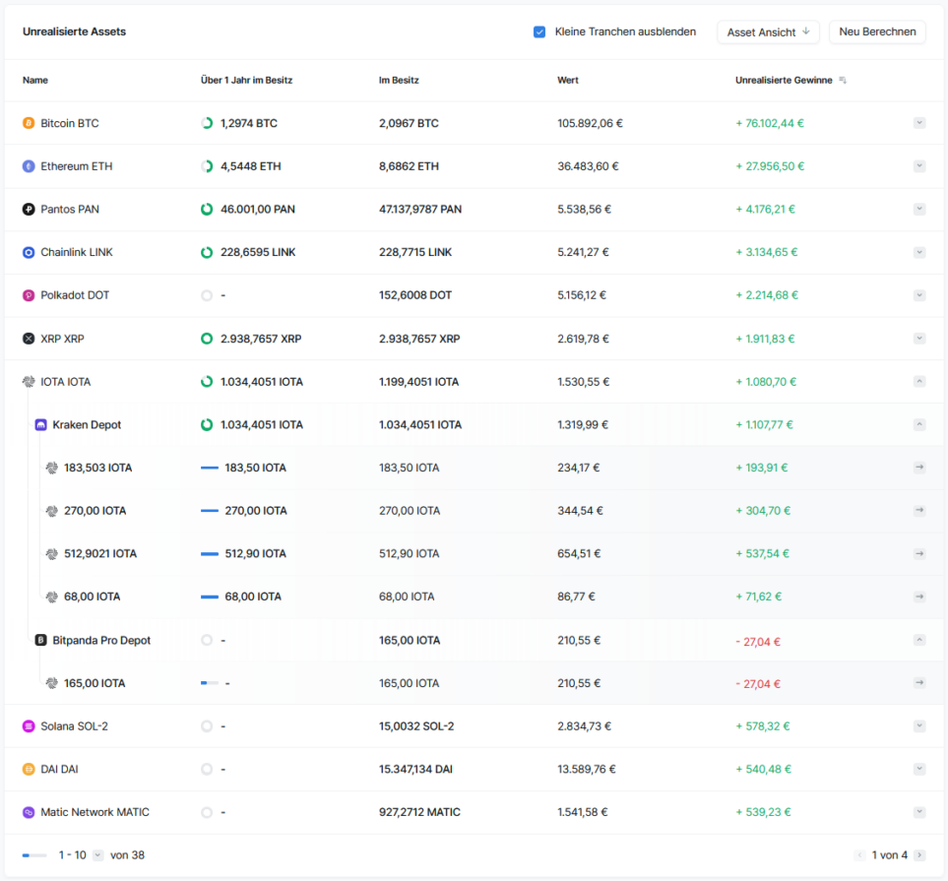Sort by Über 1 Jahr im Besitz header
The image size is (948, 881).
(247, 81)
